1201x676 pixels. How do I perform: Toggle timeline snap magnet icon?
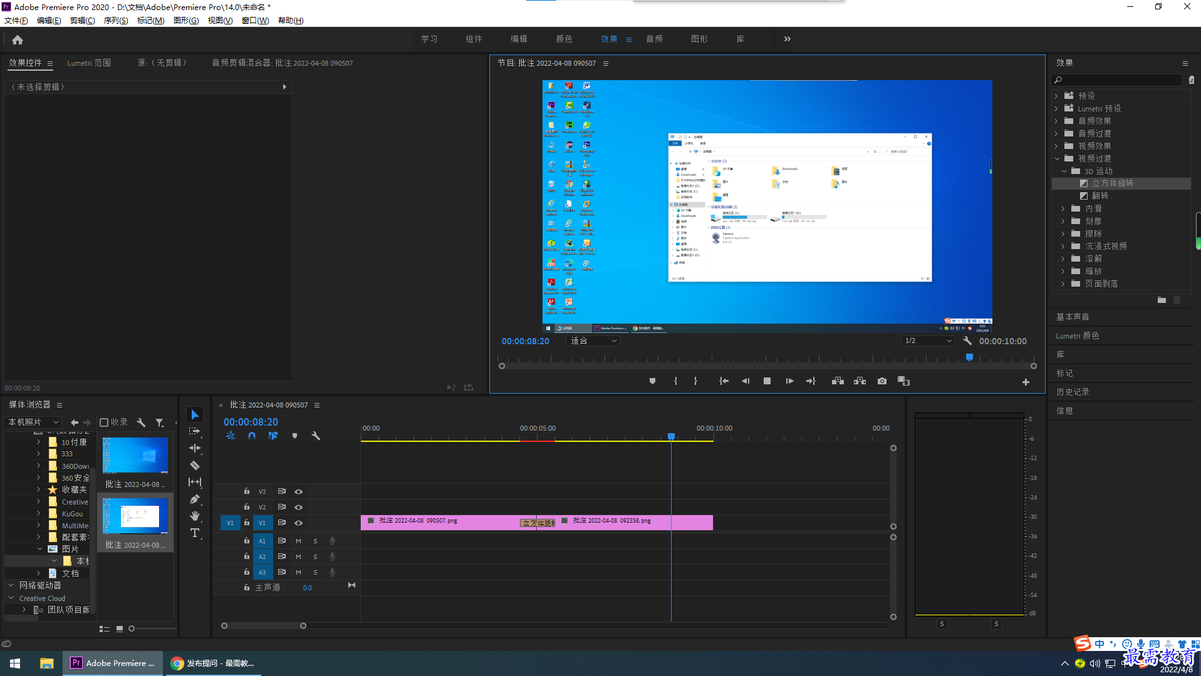[252, 436]
